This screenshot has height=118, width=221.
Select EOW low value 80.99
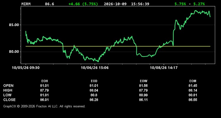click(143, 95)
